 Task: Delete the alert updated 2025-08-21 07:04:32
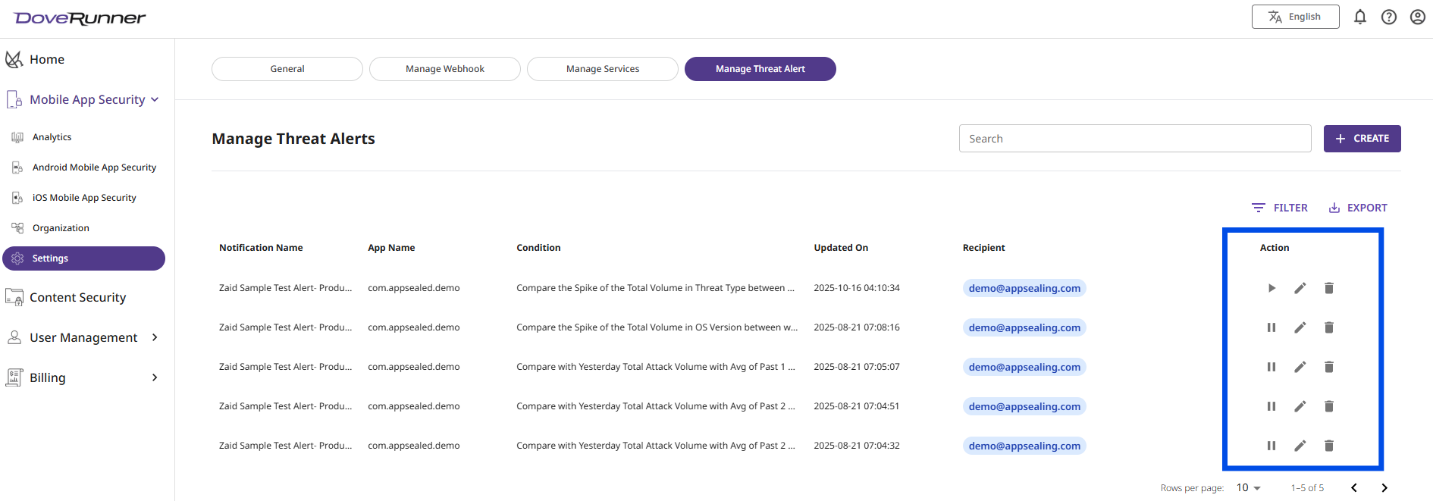point(1329,446)
